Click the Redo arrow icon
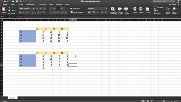Screen dimensions: 181x102 click(x=26, y=1)
